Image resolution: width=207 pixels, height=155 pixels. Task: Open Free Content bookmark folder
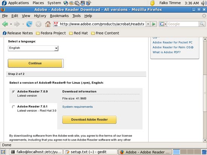click(x=105, y=33)
